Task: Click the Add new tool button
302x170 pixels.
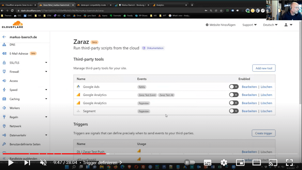Action: click(x=264, y=68)
